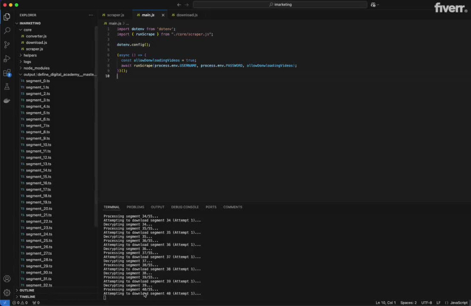Open the Docker view in activity bar
Image resolution: width=471 pixels, height=306 pixels.
click(7, 101)
